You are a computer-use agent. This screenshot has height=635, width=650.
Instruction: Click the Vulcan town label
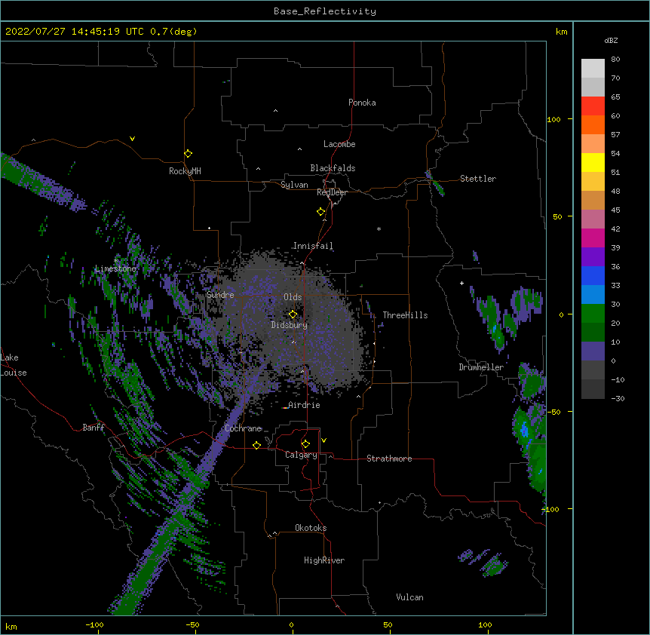pyautogui.click(x=409, y=597)
